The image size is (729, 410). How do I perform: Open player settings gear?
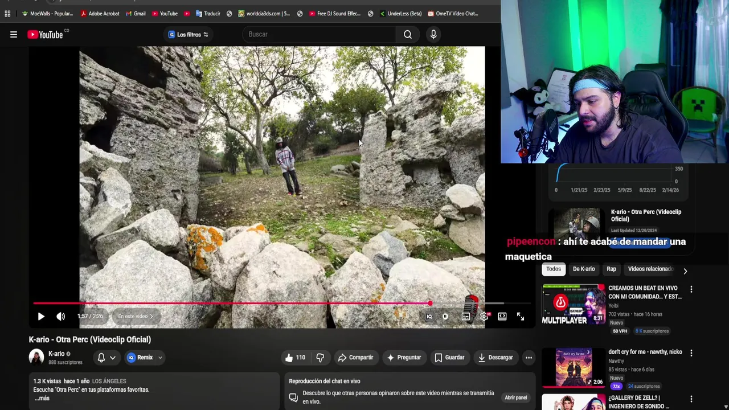(484, 317)
